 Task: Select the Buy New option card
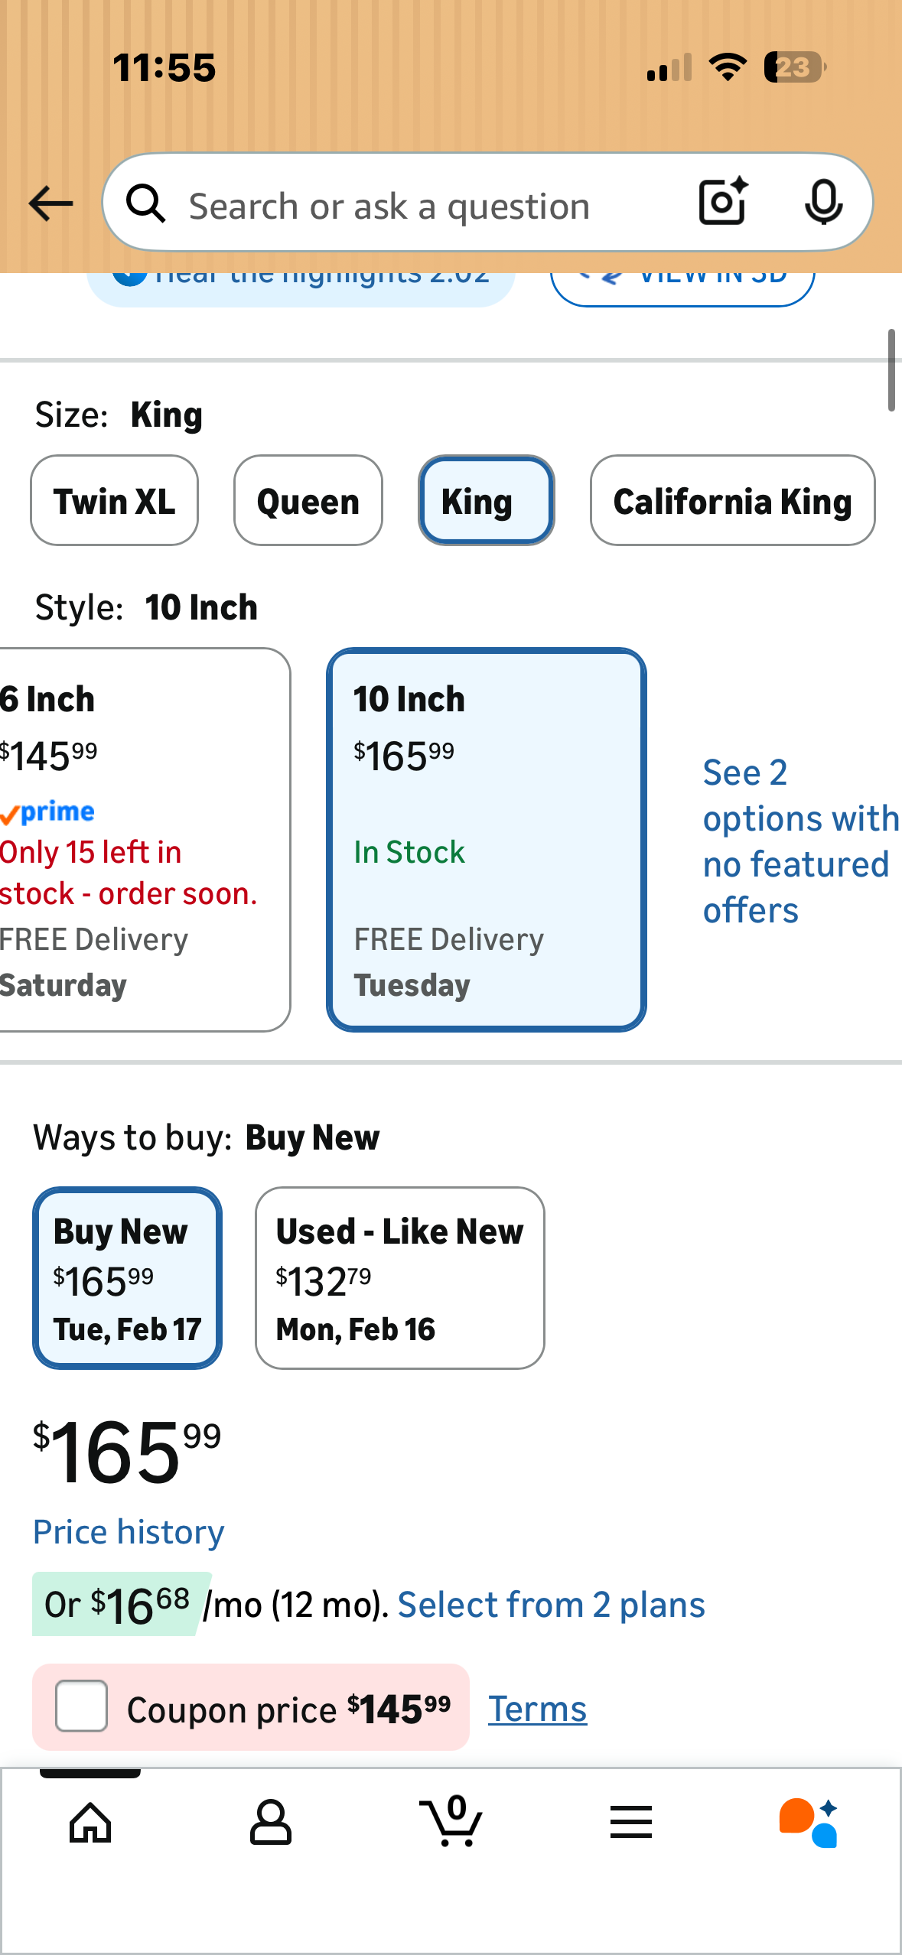point(127,1277)
